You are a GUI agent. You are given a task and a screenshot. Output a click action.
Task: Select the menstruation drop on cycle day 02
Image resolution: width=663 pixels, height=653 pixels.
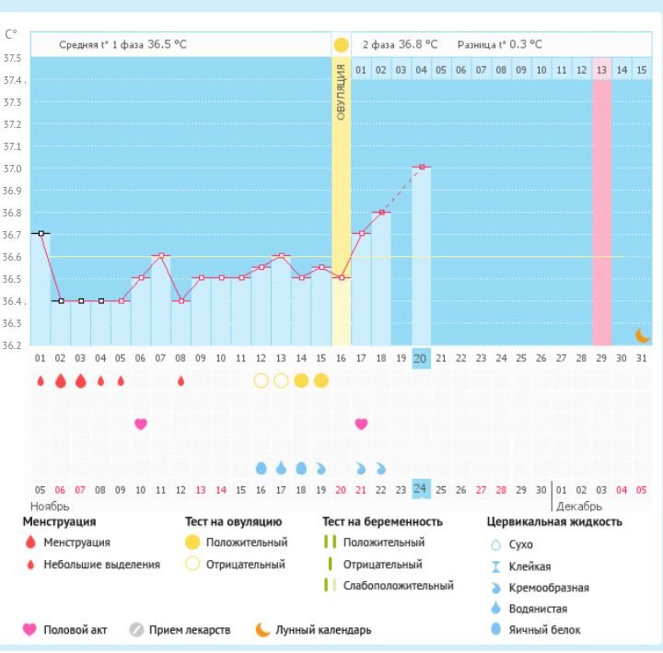[61, 380]
